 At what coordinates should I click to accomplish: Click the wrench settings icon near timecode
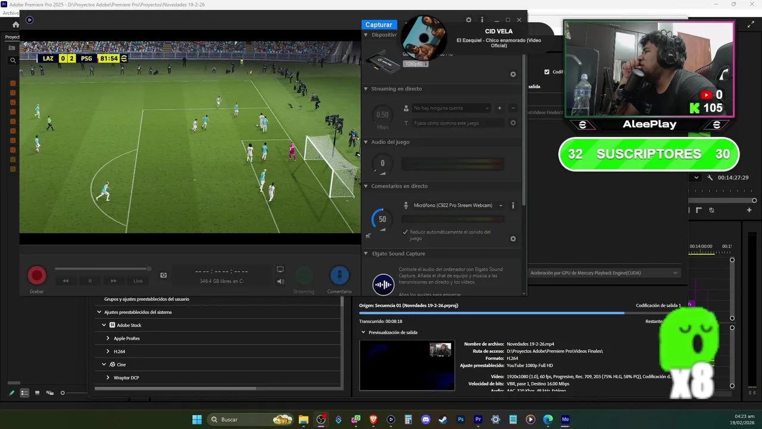click(710, 178)
